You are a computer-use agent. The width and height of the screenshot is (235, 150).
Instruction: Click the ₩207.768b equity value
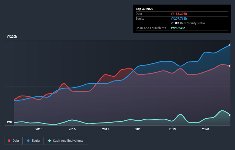click(x=179, y=19)
